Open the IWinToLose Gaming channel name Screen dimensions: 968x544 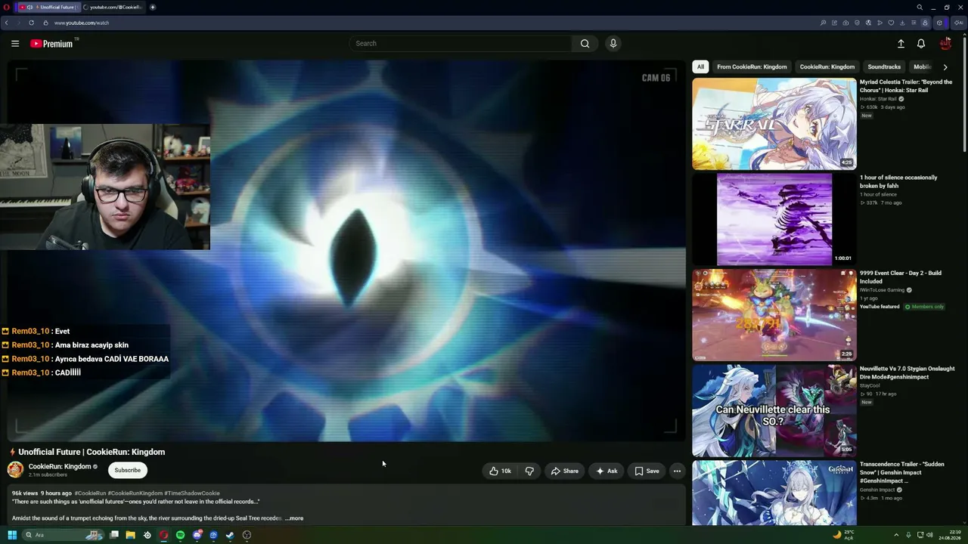pyautogui.click(x=882, y=290)
